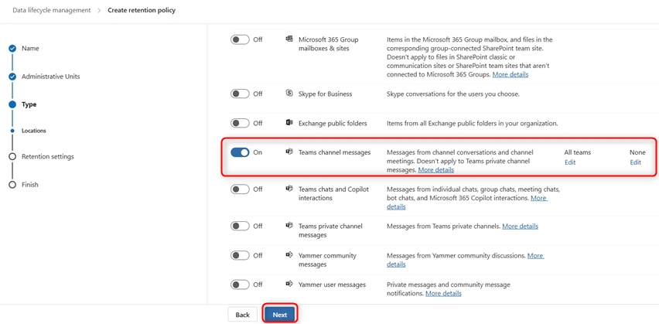Screen dimensions: 659x324
Task: Click the 'Exchange public folders' label
Action: 333,123
